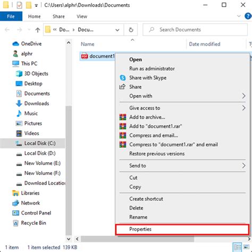Screen dimensions: 252x252
Task: Choose Open in the context menu
Action: tap(182, 60)
